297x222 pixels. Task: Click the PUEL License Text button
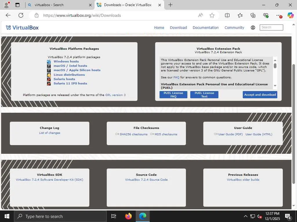pyautogui.click(x=204, y=95)
